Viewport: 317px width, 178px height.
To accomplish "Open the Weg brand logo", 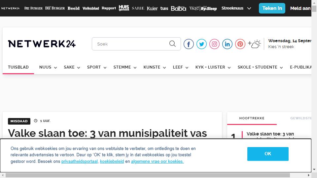I will 194,8.
